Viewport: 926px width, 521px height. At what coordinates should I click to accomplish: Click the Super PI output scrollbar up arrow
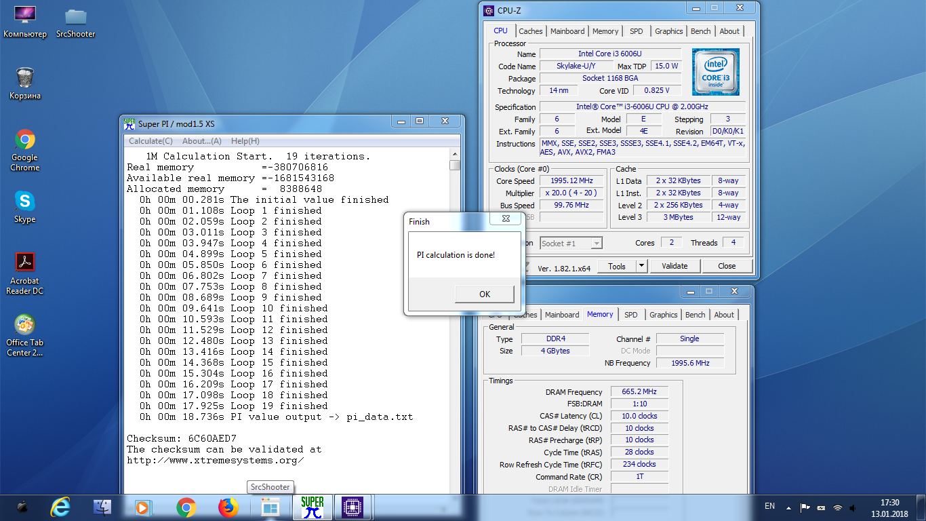tap(455, 155)
